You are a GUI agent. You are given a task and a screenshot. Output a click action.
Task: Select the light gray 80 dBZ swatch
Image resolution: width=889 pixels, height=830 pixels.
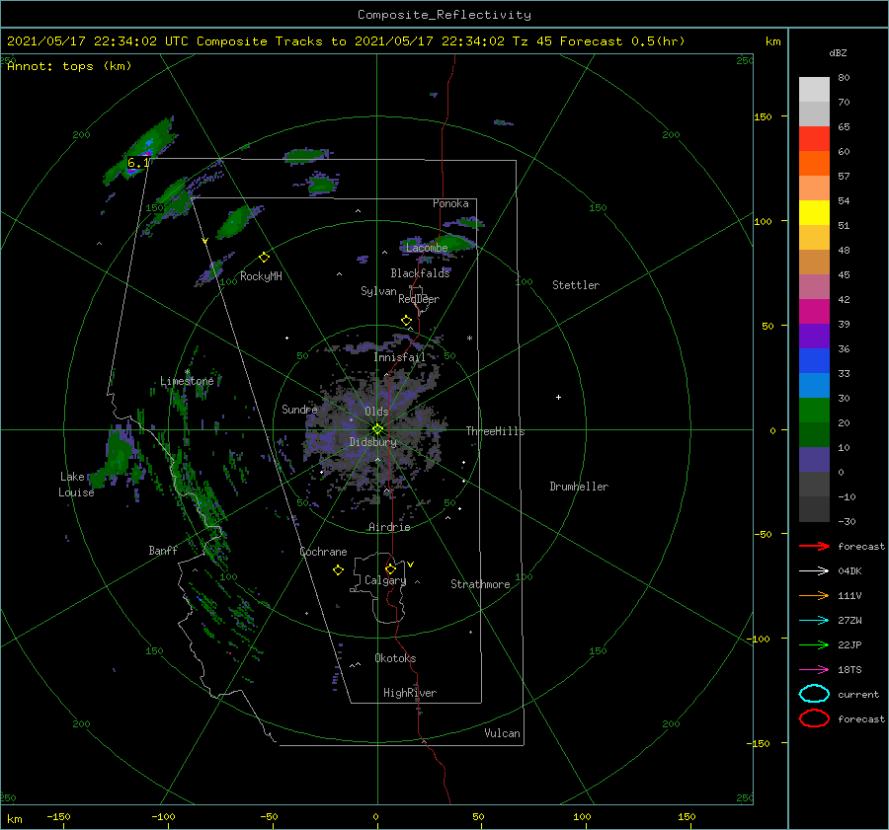(x=814, y=89)
